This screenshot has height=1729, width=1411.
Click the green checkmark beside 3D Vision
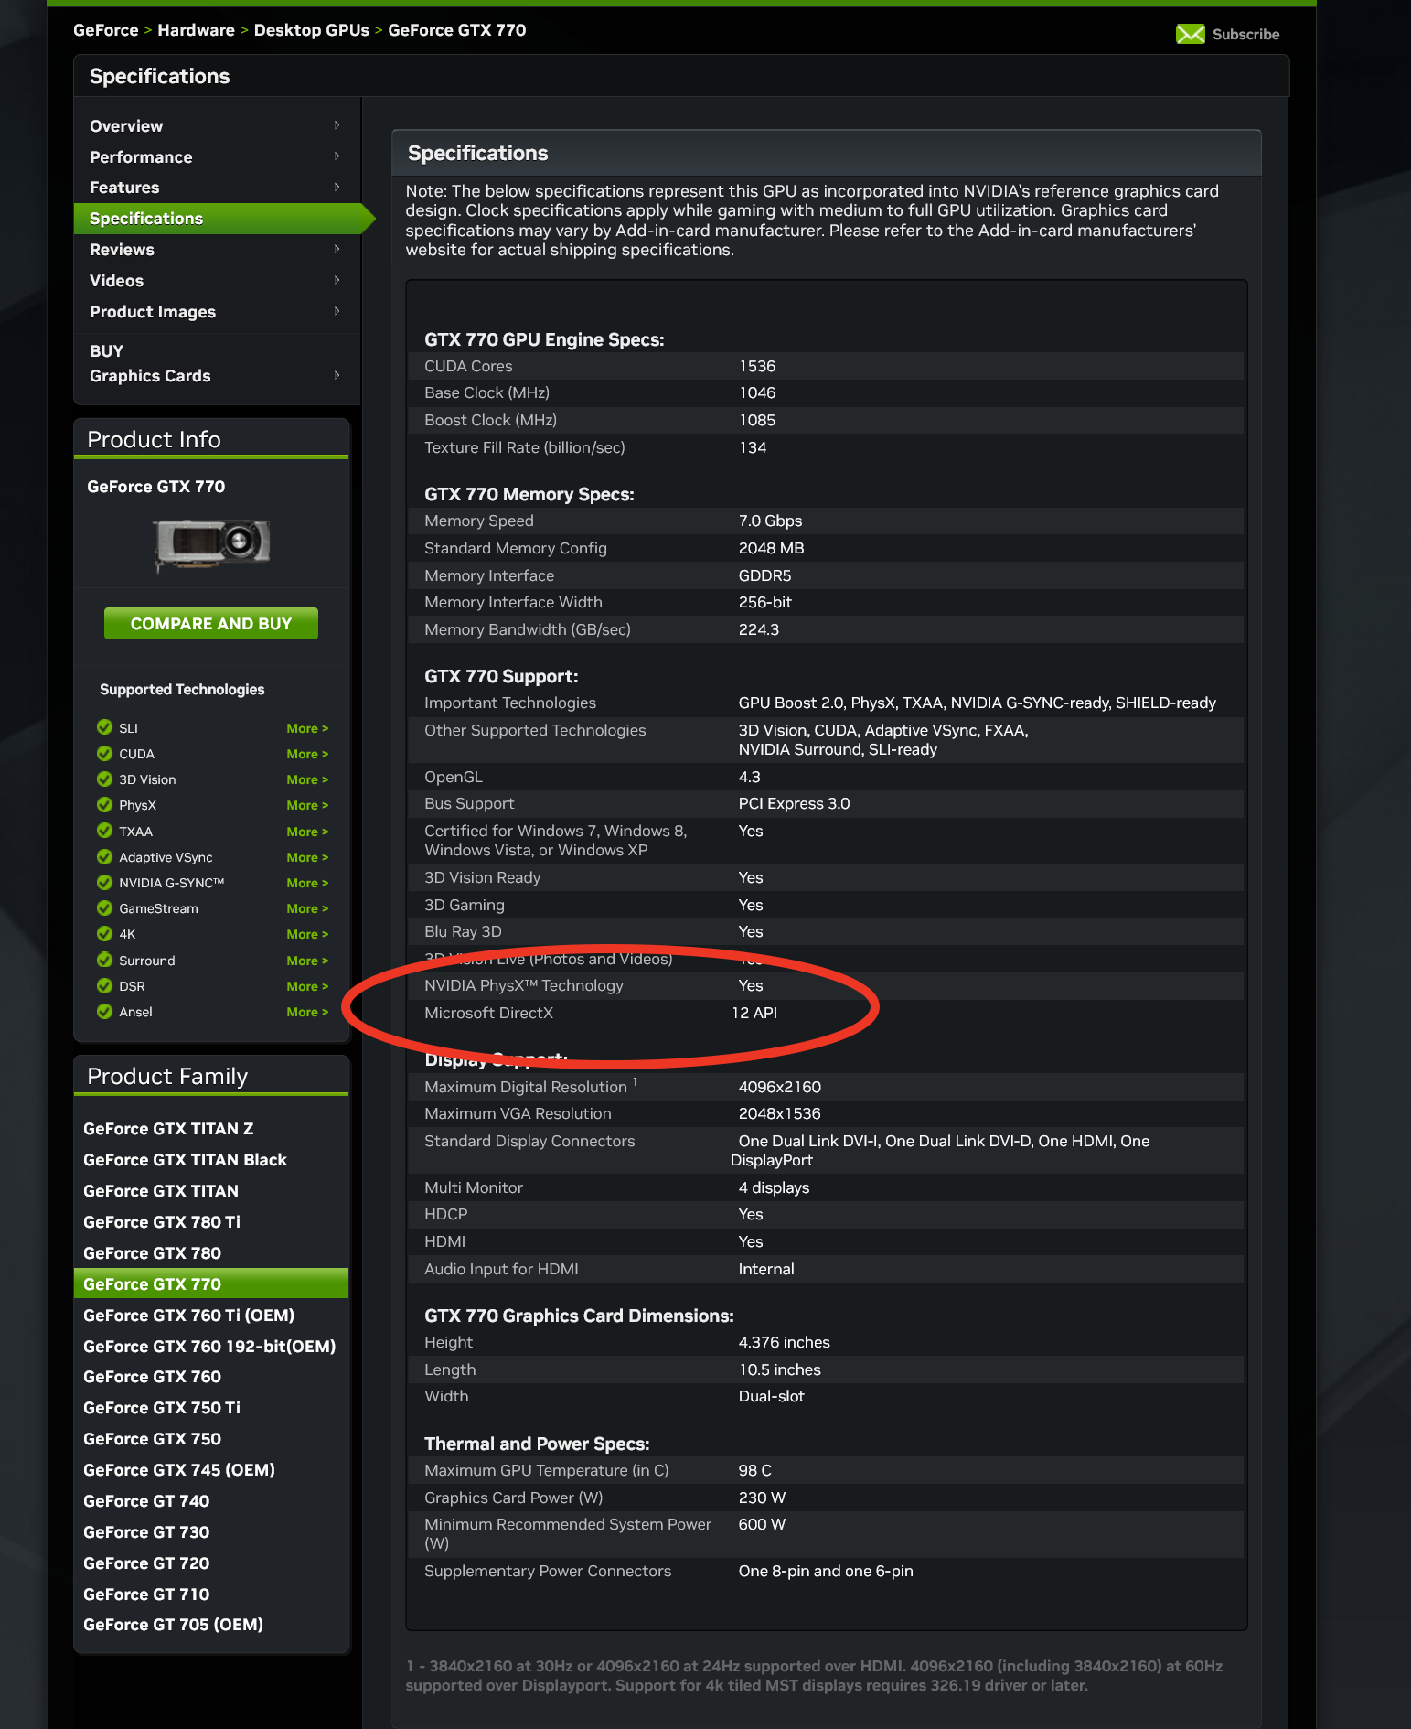point(104,779)
